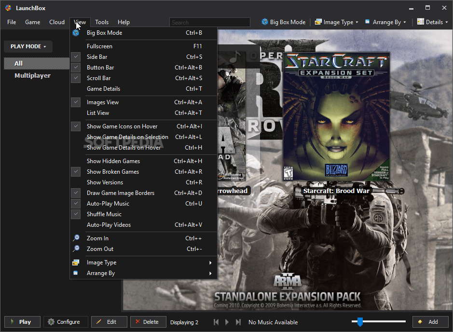Screen dimensions: 453x332
Task: Click the Edit pencil icon
Action: (x=98, y=321)
